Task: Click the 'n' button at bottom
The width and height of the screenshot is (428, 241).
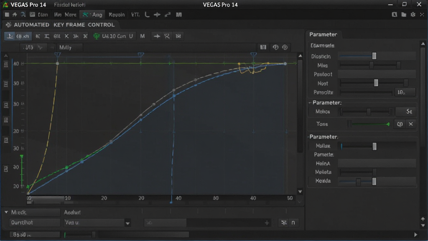Action: click(x=293, y=223)
